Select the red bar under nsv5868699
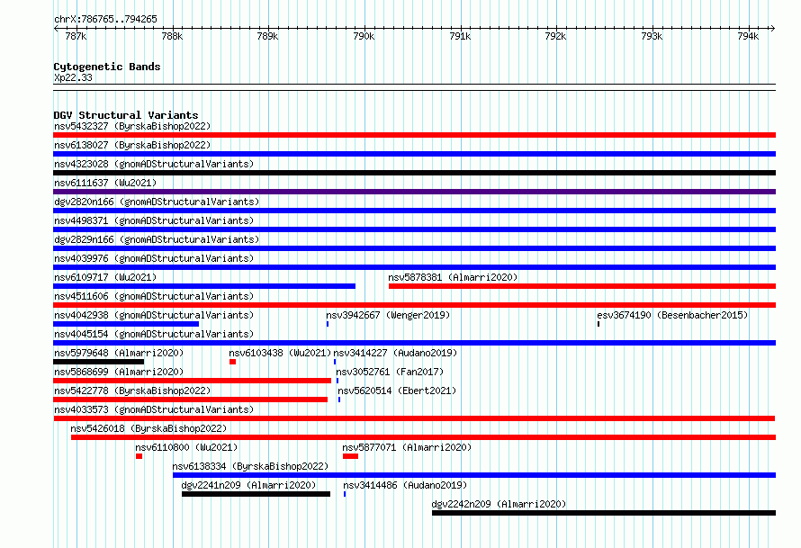 192,381
